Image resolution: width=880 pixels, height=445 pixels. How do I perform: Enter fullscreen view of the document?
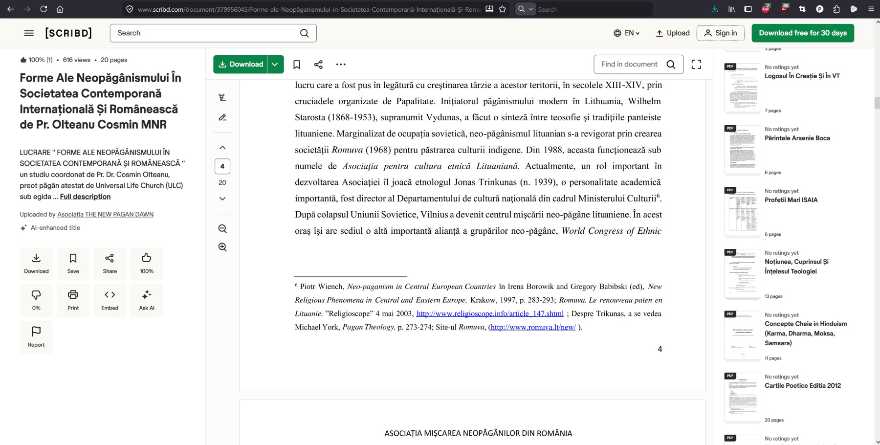click(696, 65)
